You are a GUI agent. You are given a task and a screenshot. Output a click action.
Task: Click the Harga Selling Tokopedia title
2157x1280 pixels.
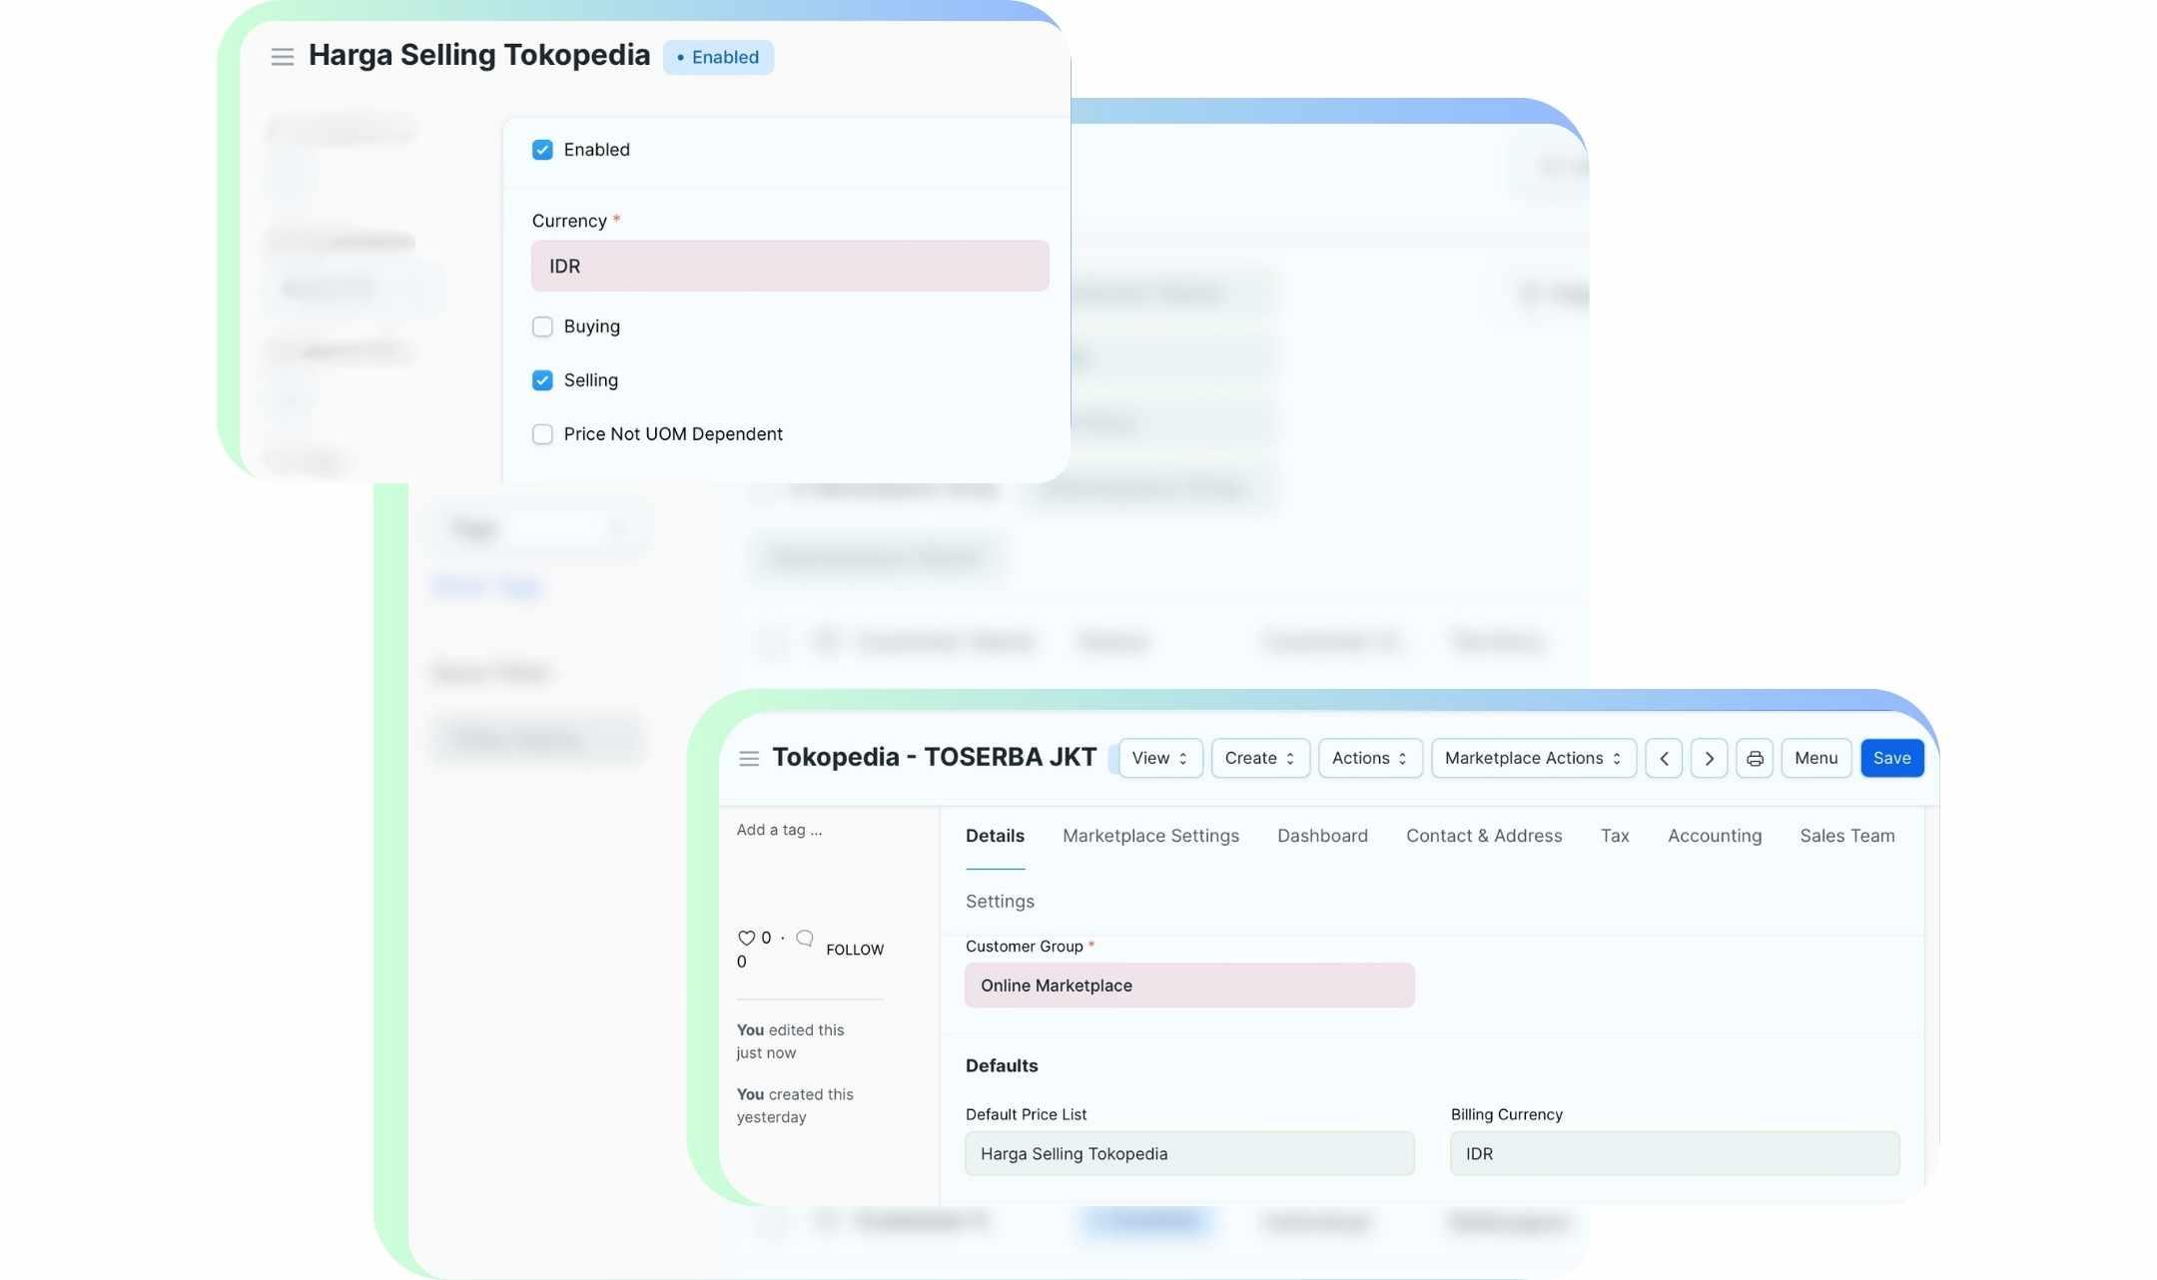[479, 55]
